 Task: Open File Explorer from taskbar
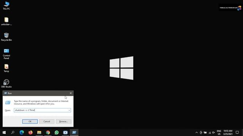[39, 133]
